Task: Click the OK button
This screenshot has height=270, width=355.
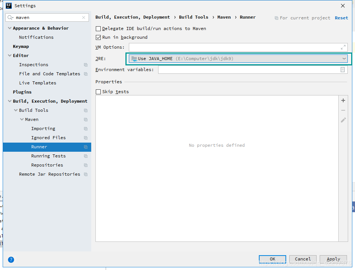Action: 273,259
